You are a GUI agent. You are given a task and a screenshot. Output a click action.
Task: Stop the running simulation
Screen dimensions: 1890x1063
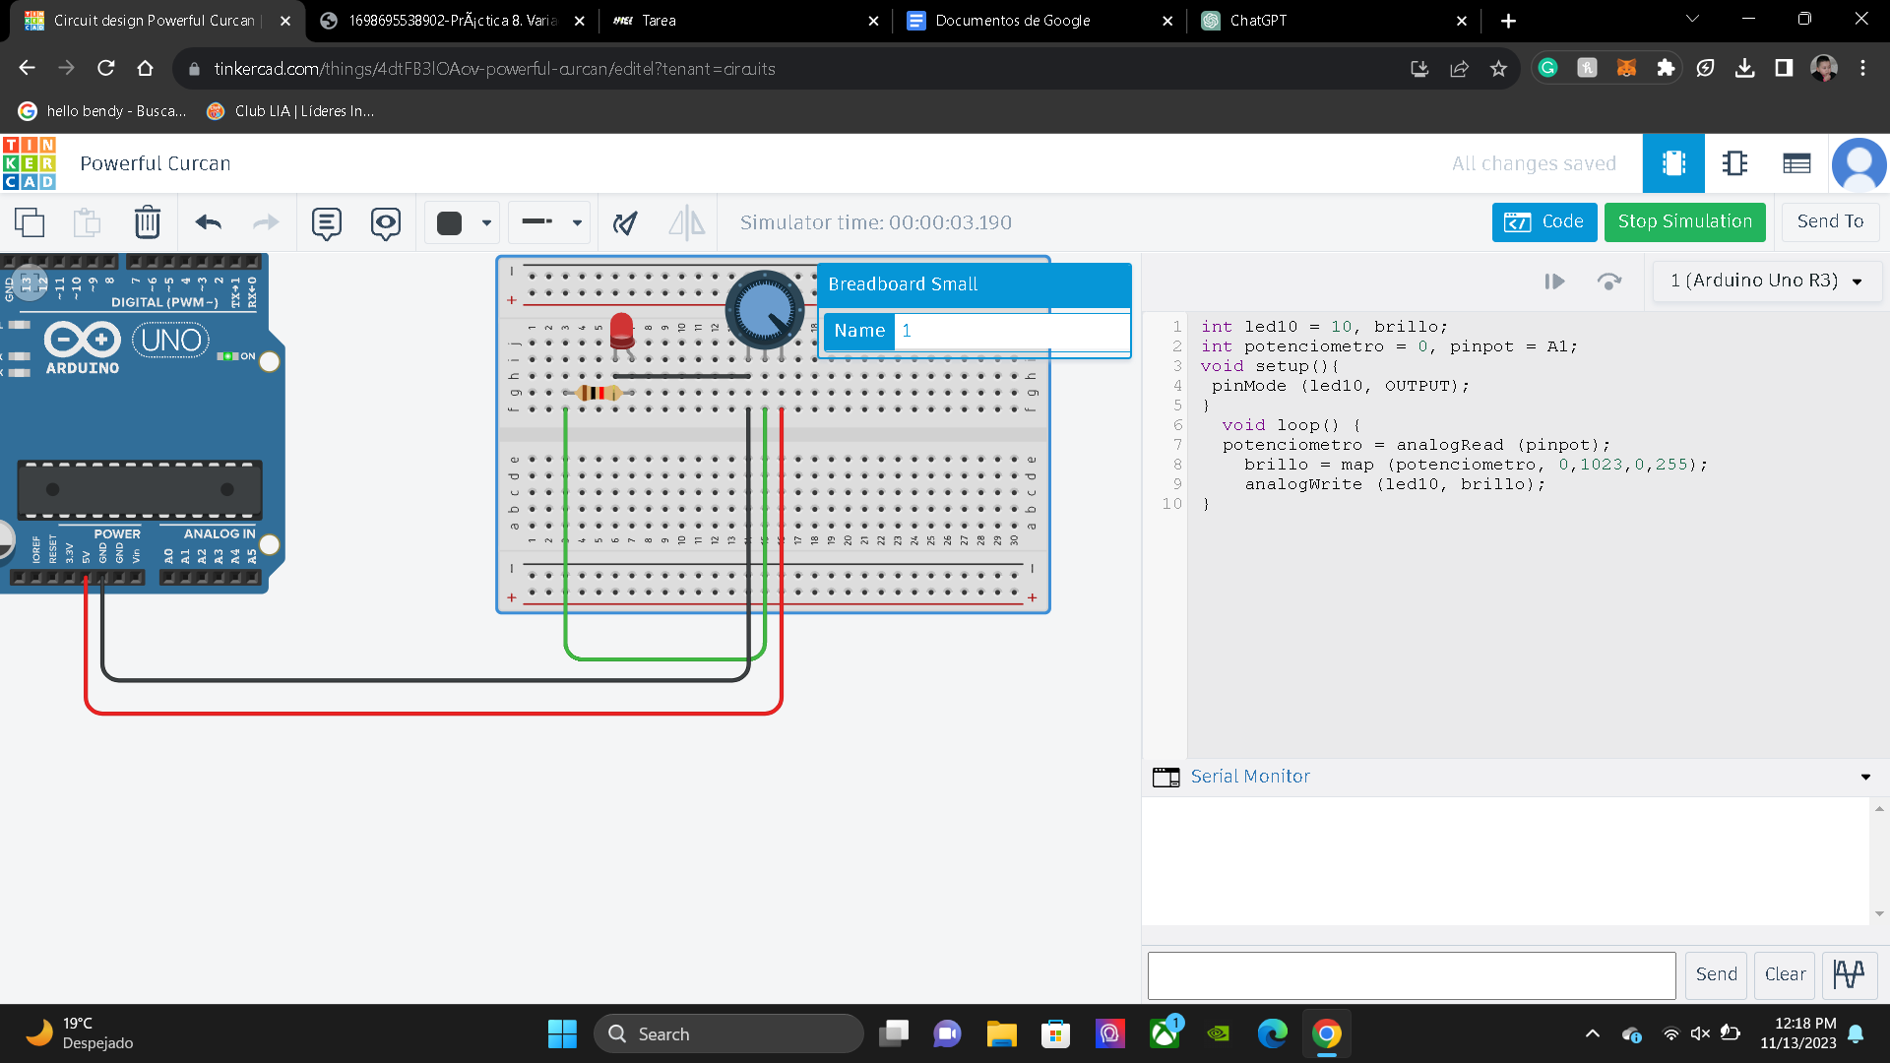[x=1684, y=222]
